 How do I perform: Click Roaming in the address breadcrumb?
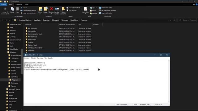(46, 20)
